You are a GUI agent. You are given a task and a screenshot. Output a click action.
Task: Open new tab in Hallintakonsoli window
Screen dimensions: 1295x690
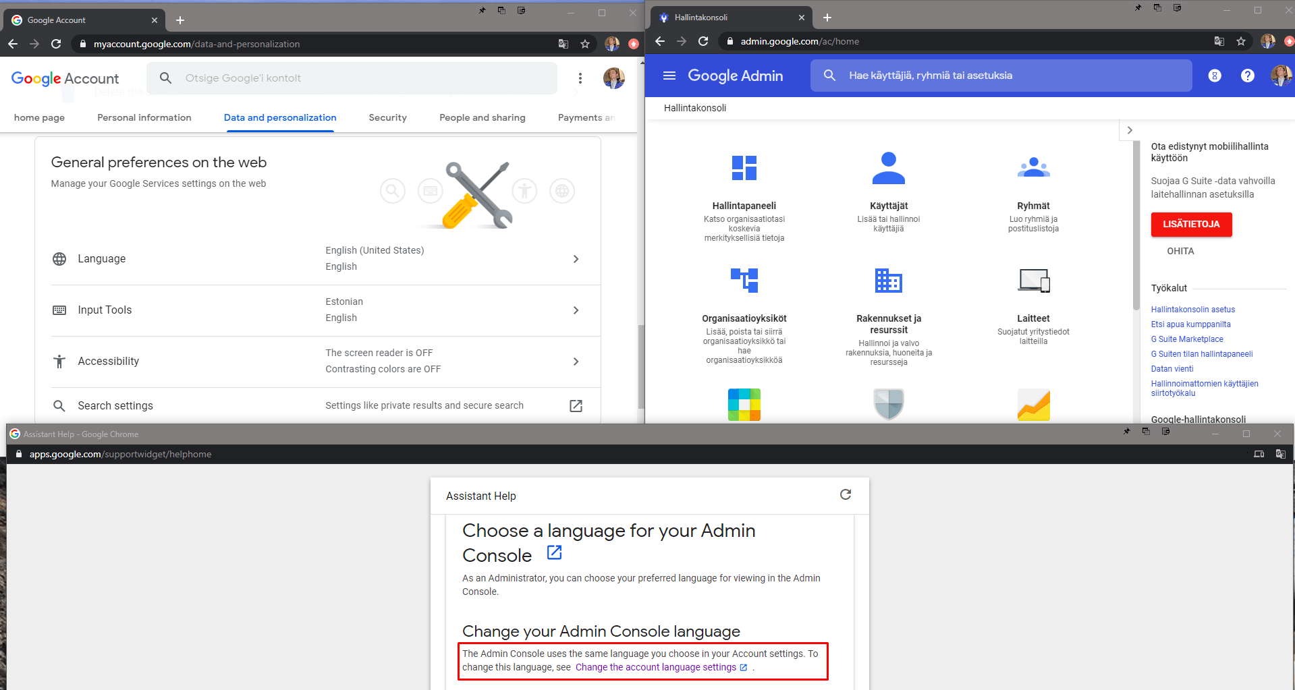point(827,18)
